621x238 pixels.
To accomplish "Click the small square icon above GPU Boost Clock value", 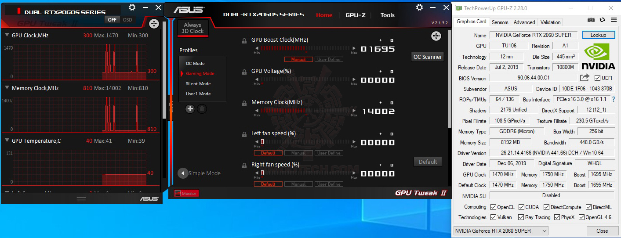I will click(392, 40).
